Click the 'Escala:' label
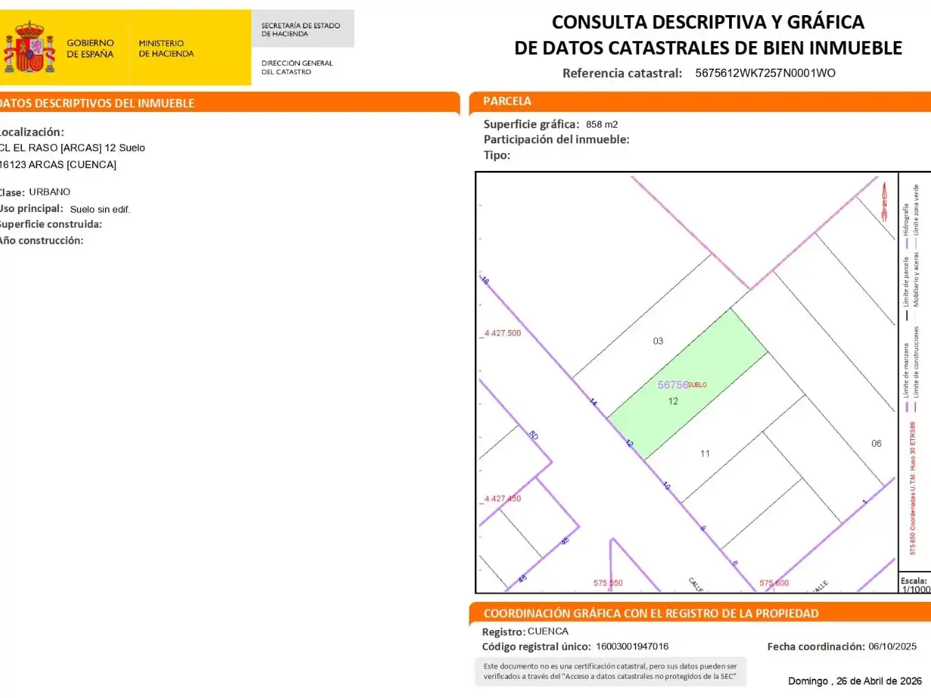Image resolution: width=931 pixels, height=698 pixels. (x=914, y=581)
